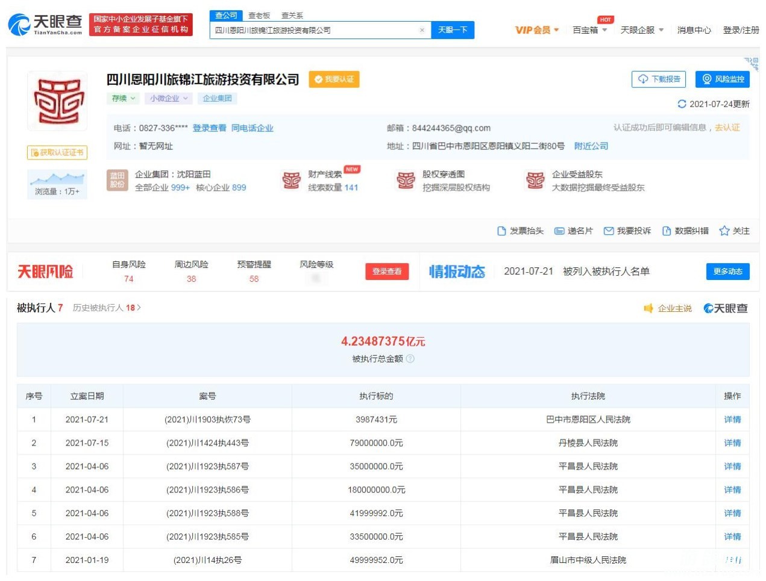Click the 天眼一下 search button
The height and width of the screenshot is (581, 766).
coord(453,30)
